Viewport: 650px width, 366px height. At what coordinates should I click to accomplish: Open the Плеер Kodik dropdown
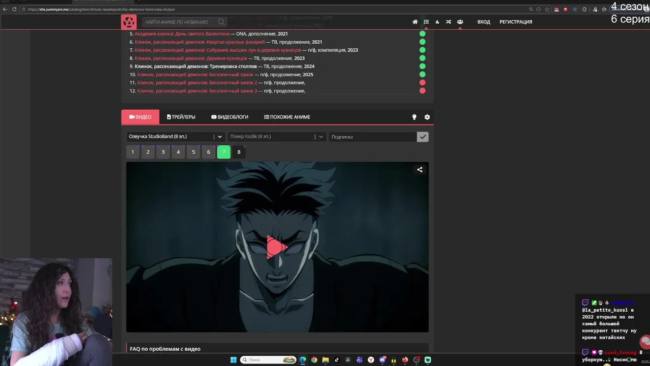pyautogui.click(x=277, y=137)
